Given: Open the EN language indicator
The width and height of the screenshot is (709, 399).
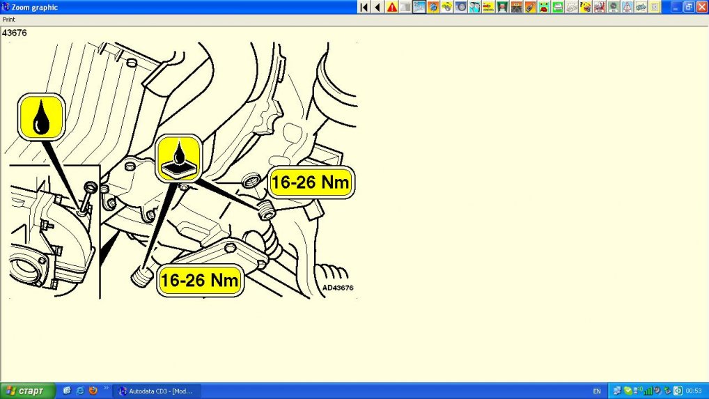Looking at the screenshot, I should tap(597, 391).
